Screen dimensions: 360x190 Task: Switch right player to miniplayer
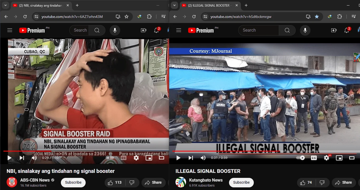coord(339,158)
